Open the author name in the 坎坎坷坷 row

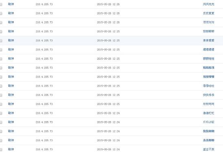pyautogui.click(x=11, y=104)
